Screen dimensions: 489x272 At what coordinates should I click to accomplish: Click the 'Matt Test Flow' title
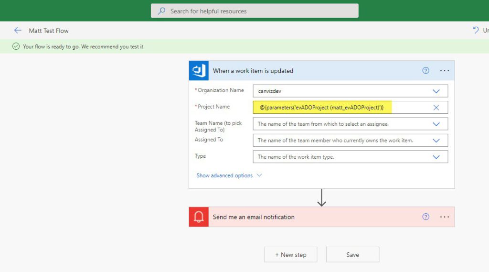[x=49, y=31]
